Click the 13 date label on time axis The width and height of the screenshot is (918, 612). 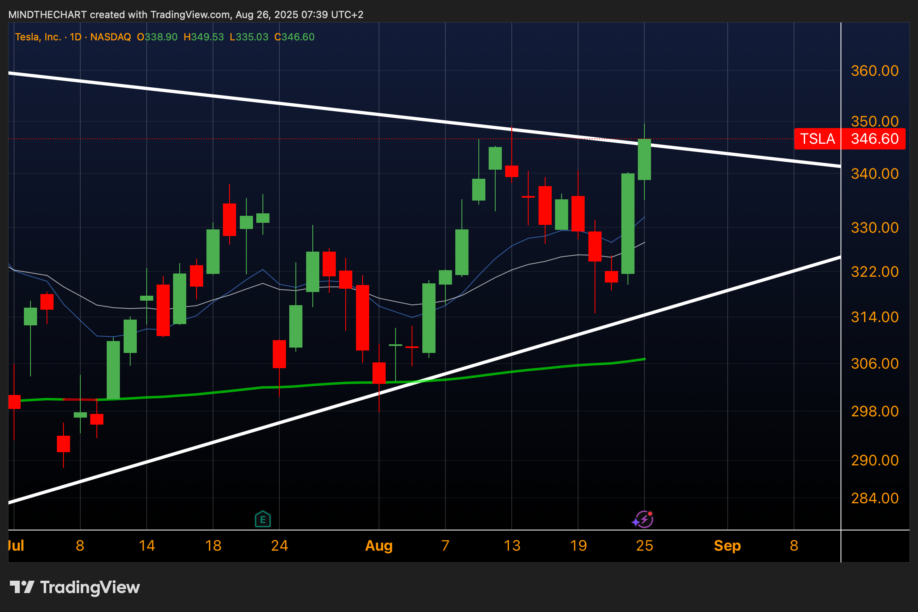pos(512,546)
